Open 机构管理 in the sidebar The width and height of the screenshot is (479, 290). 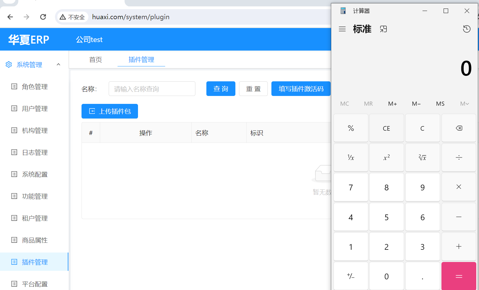click(34, 131)
